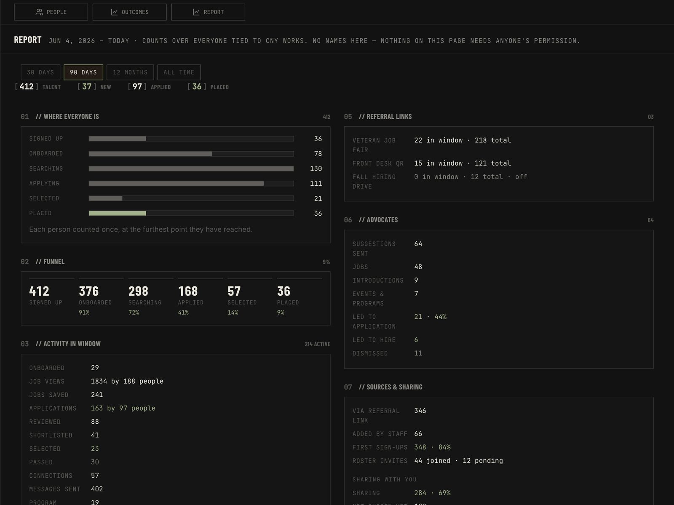Click the LED TO APPLICATION value 21 · 44%
The height and width of the screenshot is (505, 674).
coord(431,317)
